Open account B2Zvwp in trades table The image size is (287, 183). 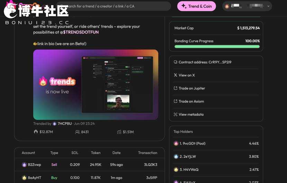[x=35, y=165]
